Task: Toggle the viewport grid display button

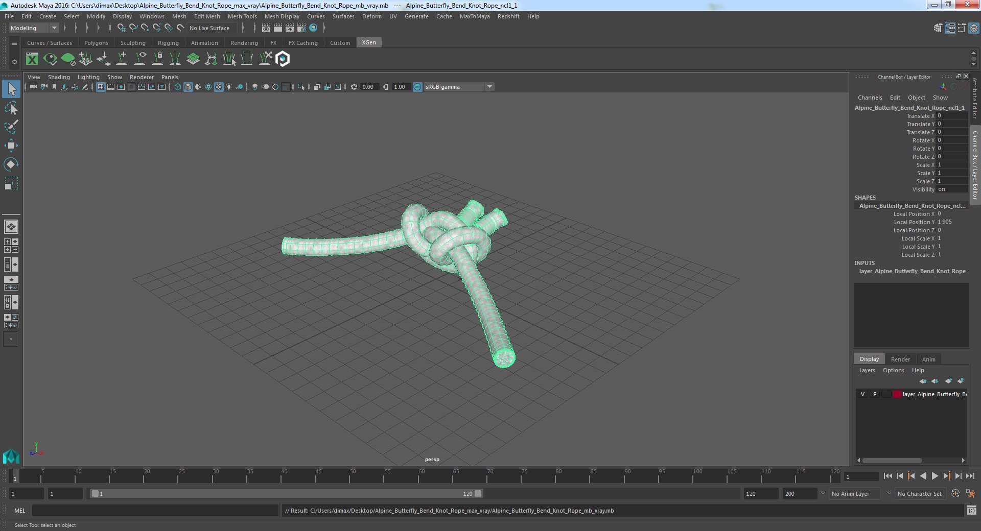Action: (x=101, y=87)
